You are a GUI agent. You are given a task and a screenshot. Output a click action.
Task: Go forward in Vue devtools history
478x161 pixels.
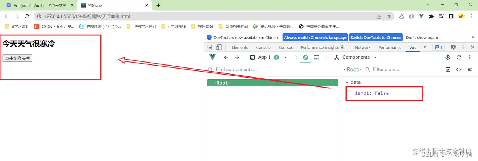237,57
